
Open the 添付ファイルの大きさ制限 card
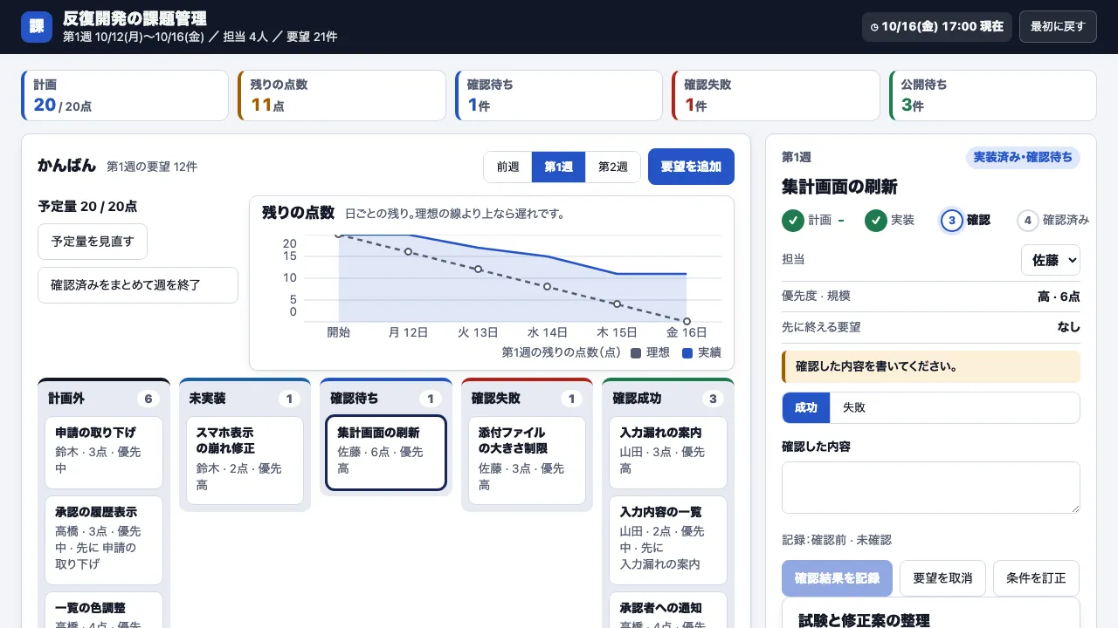click(x=527, y=461)
